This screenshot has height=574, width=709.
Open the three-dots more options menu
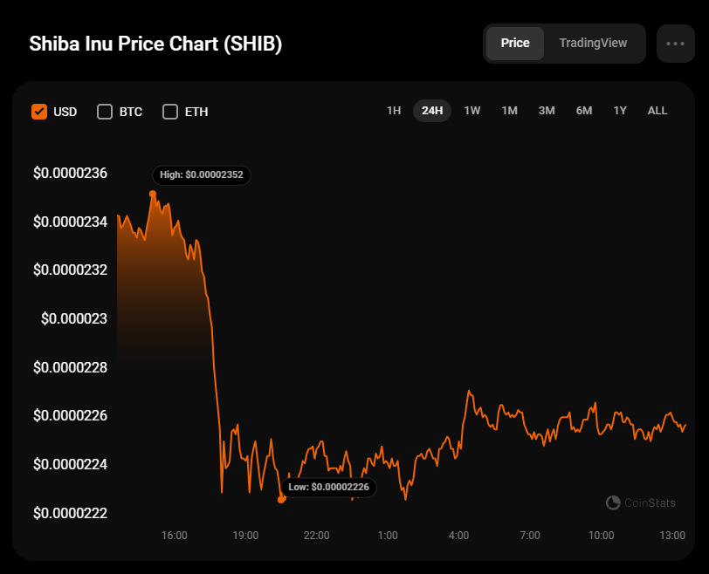(675, 44)
